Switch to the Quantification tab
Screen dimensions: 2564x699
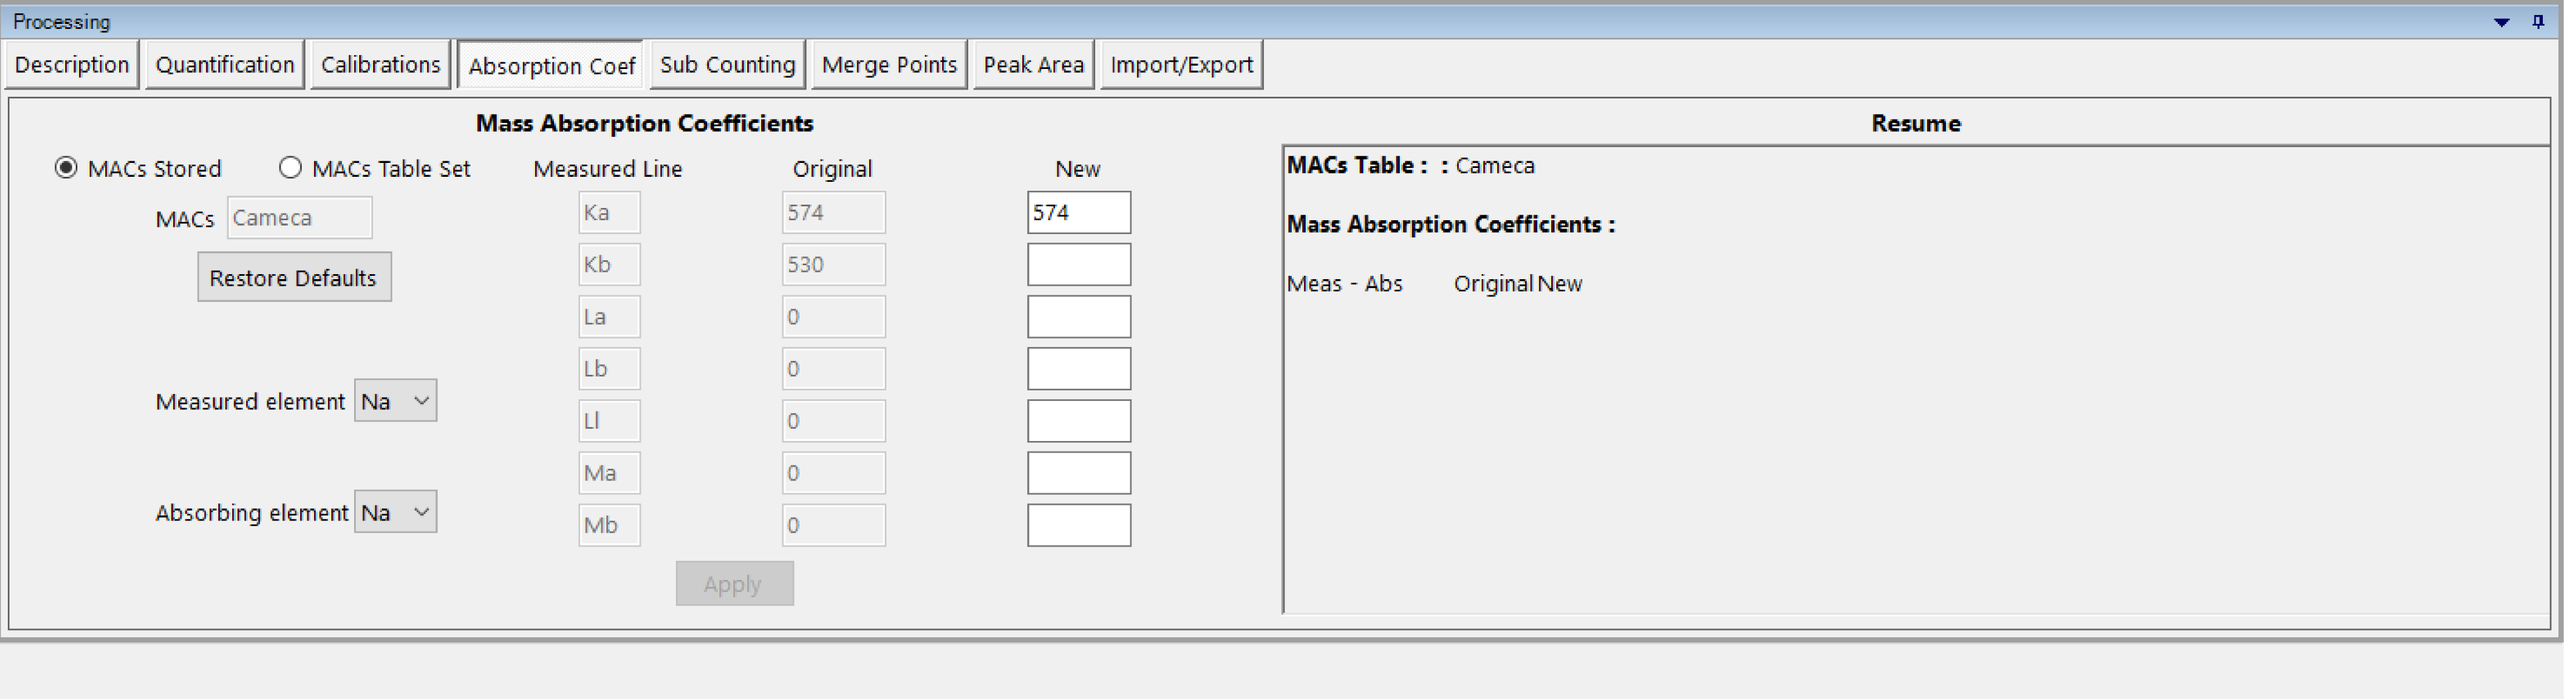point(225,65)
